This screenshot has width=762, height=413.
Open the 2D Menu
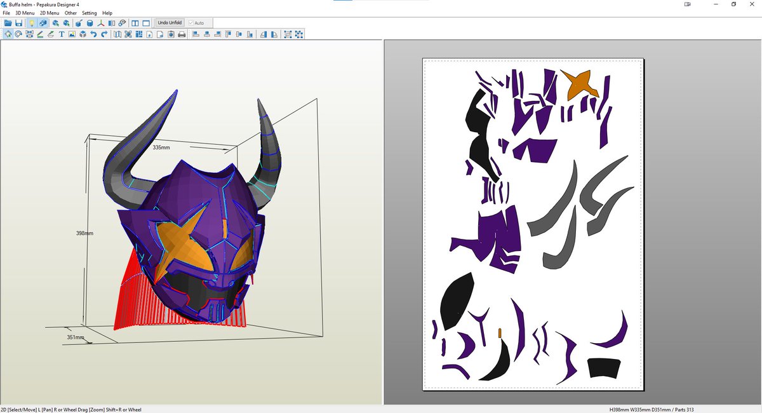pyautogui.click(x=50, y=13)
